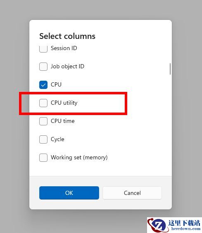Tick the Working set (memory) checkbox
This screenshot has height=233, width=202.
pos(43,158)
